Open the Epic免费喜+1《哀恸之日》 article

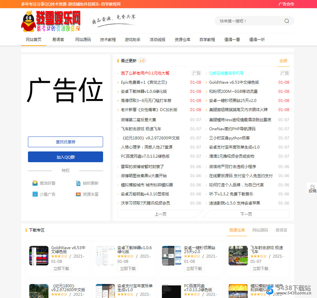point(145,82)
